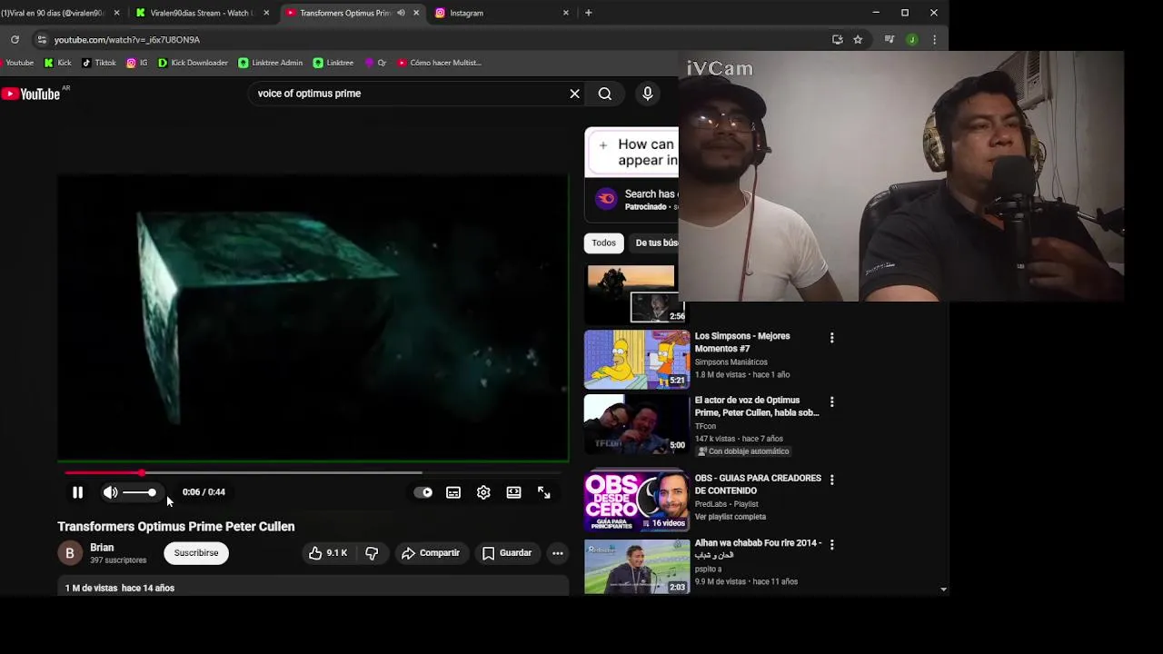Open the Brian channel name link
The image size is (1163, 654).
102,548
